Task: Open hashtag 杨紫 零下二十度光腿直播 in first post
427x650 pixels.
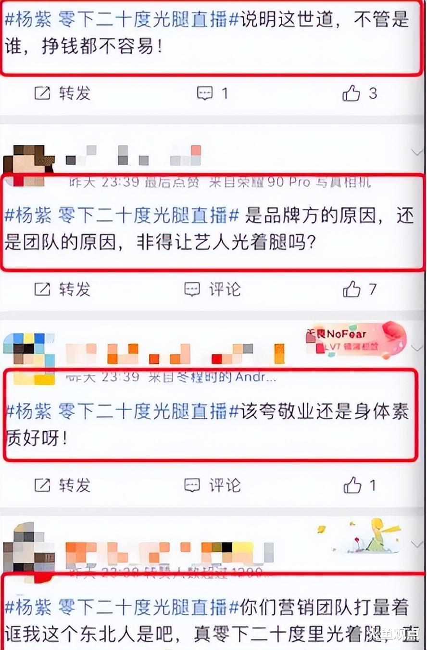Action: pyautogui.click(x=122, y=20)
